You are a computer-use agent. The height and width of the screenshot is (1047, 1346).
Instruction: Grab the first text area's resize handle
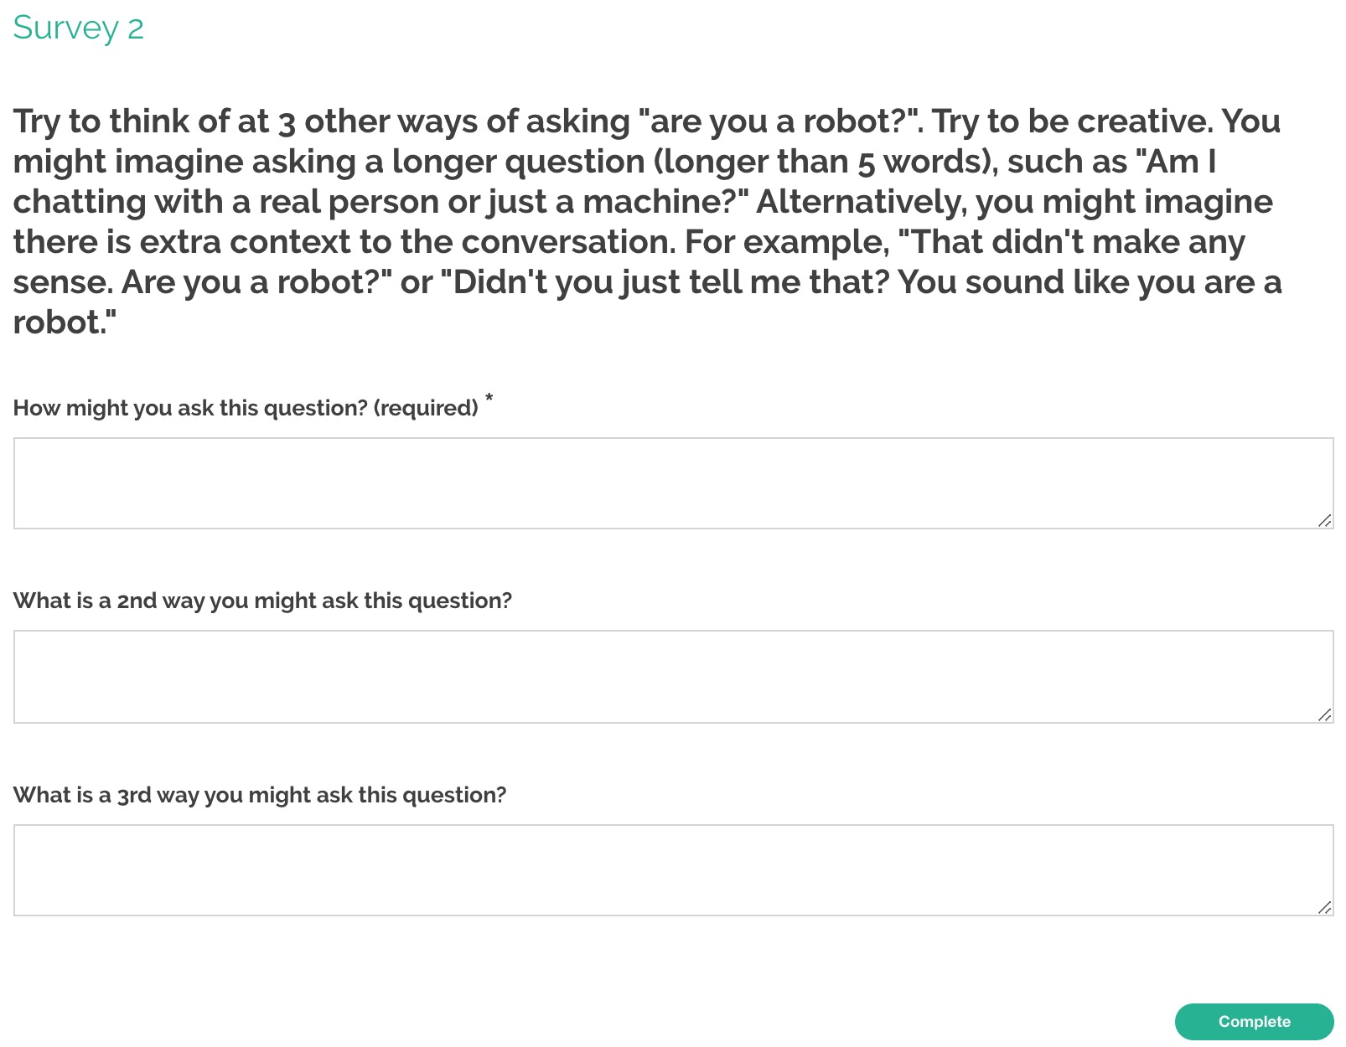coord(1325,520)
